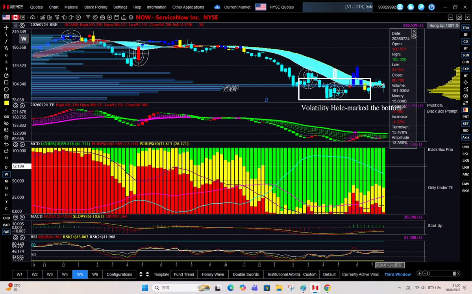This screenshot has width=472, height=294.
Task: Click the swap arrows icon in right sidebar
Action: [x=466, y=103]
